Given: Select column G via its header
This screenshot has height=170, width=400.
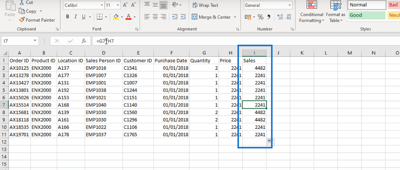Looking at the screenshot, I should (x=204, y=53).
